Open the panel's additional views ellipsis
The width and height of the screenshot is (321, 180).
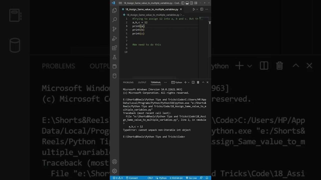tap(165, 82)
